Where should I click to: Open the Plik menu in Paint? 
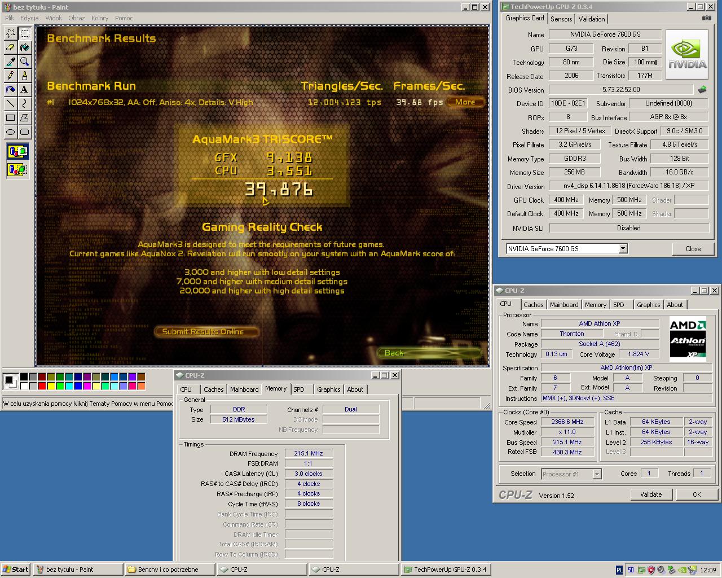click(10, 18)
